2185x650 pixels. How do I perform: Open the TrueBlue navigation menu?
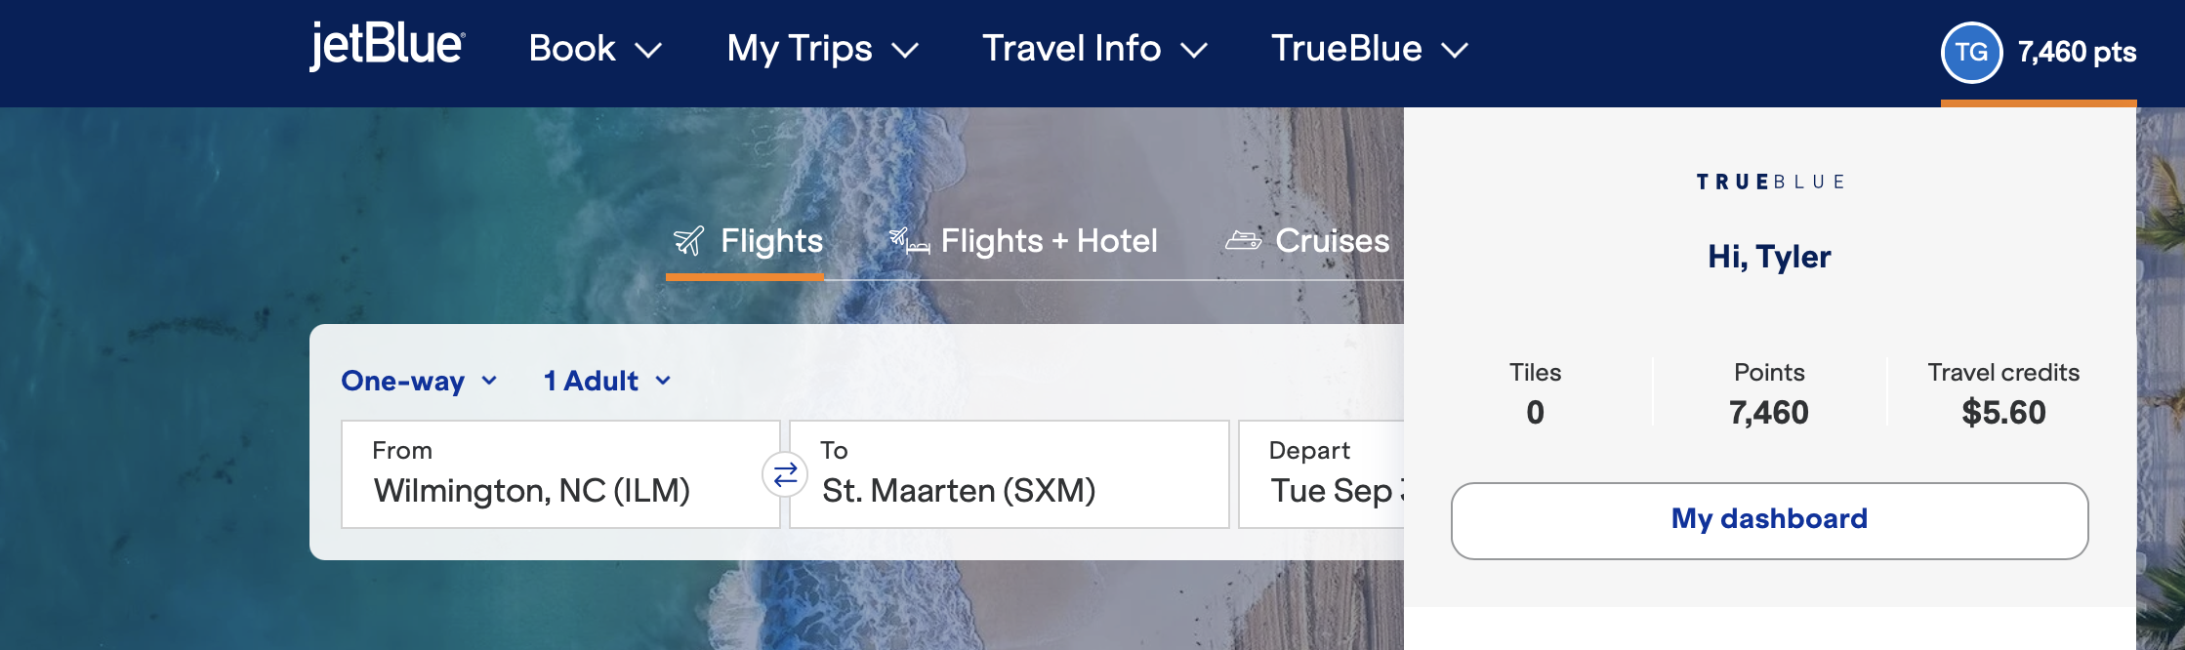[1369, 49]
